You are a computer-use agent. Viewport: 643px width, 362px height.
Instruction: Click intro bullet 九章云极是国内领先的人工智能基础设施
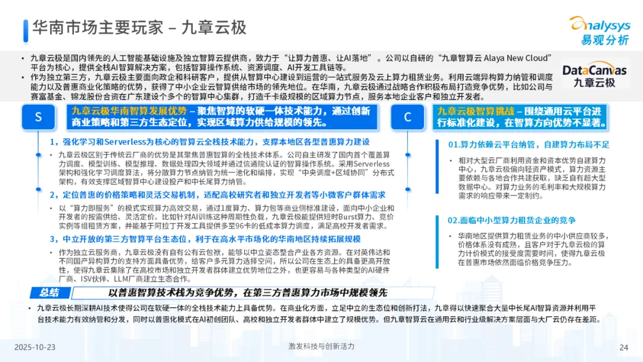291,63
